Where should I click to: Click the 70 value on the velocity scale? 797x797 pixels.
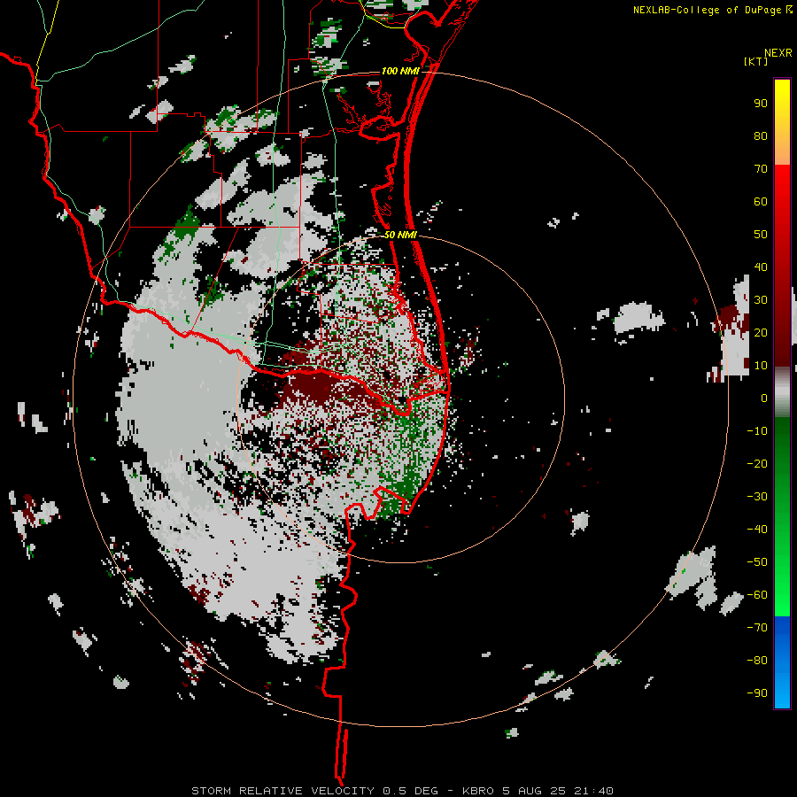click(x=761, y=169)
